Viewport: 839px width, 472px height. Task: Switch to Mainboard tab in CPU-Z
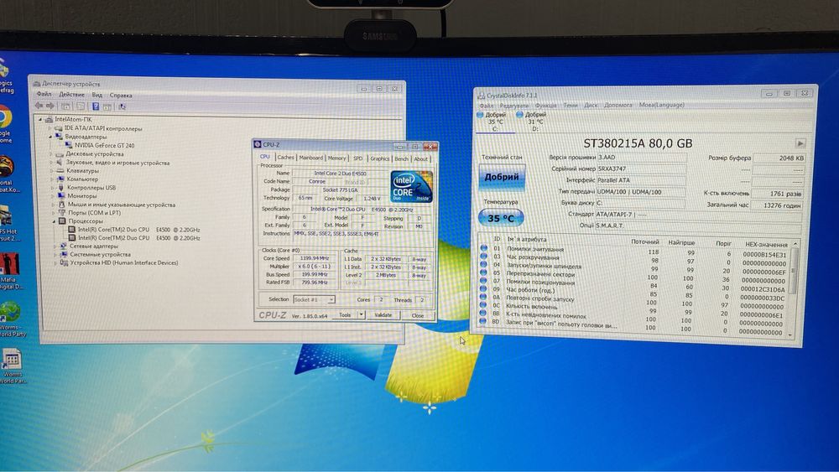coord(311,158)
